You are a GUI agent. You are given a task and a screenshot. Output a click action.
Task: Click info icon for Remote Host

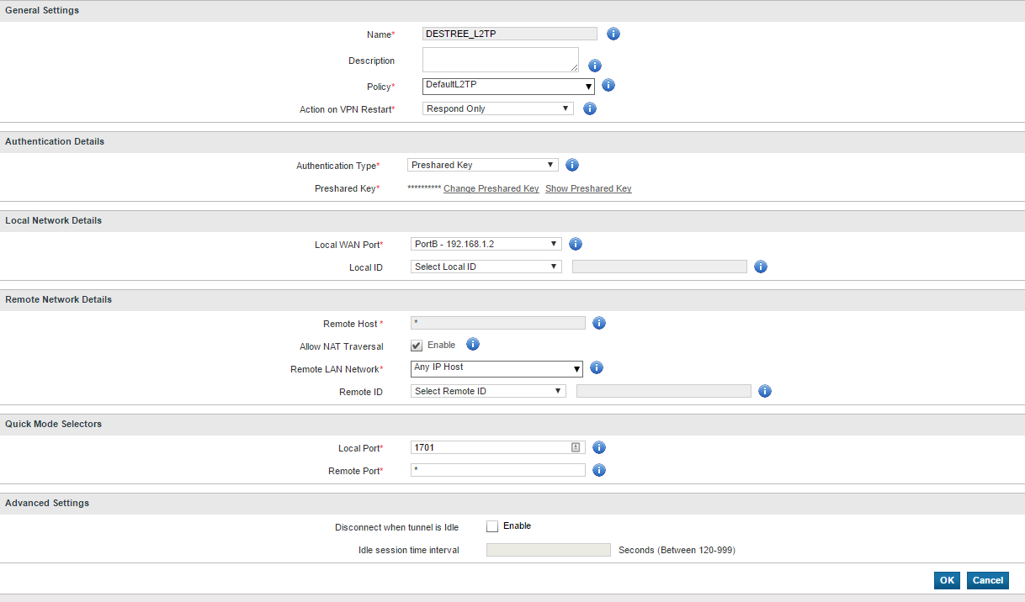599,323
